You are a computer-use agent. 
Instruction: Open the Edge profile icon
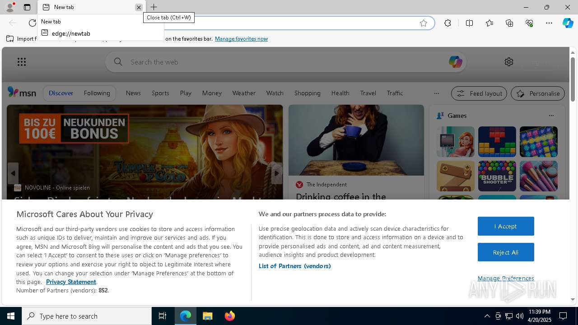tap(10, 7)
